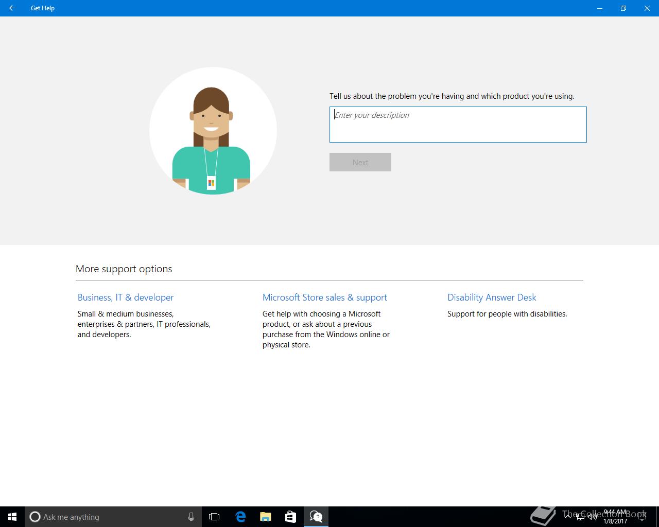
Task: Click 'Support for people with disabilities.' text
Action: 507,314
